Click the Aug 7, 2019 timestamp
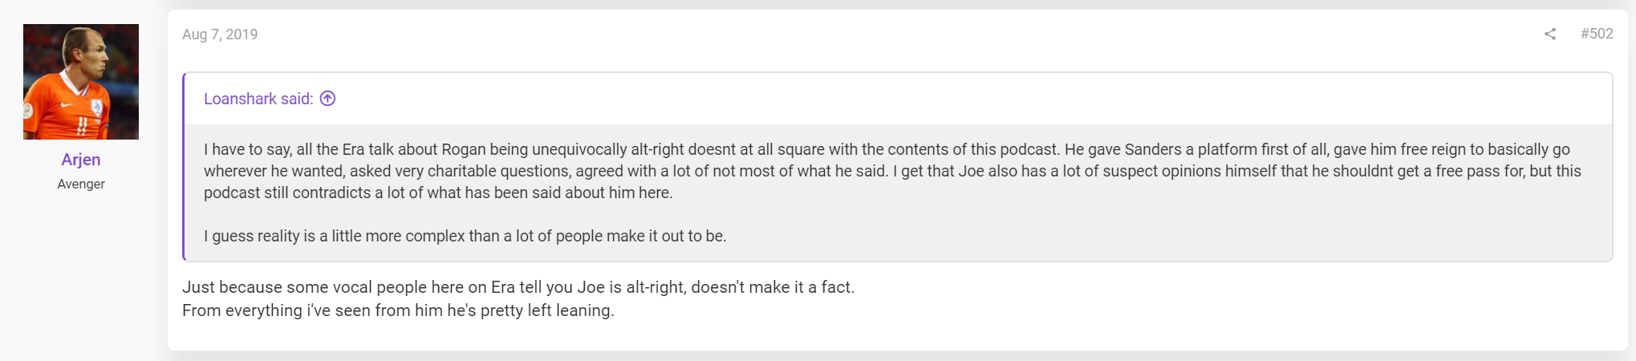Image resolution: width=1636 pixels, height=361 pixels. tap(220, 34)
